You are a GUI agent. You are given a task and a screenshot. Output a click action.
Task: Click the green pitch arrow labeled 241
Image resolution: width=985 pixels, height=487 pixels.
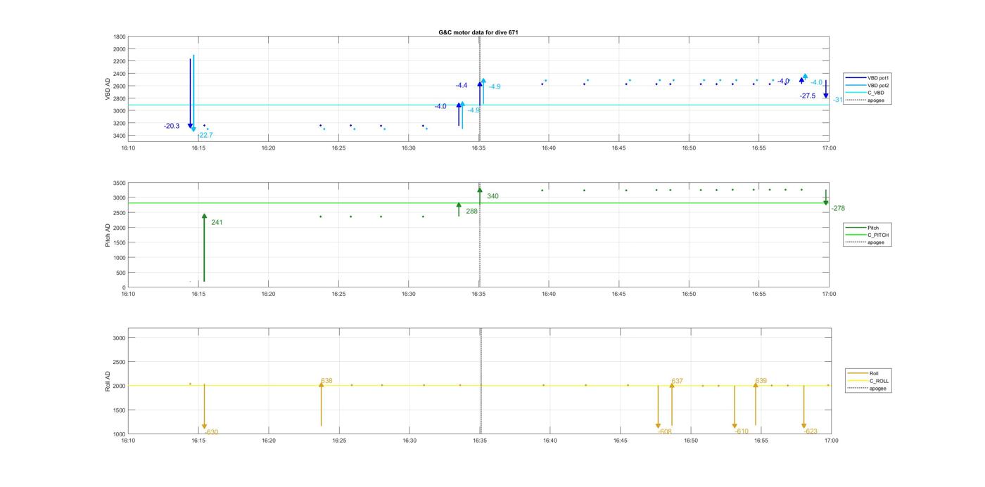pyautogui.click(x=204, y=247)
